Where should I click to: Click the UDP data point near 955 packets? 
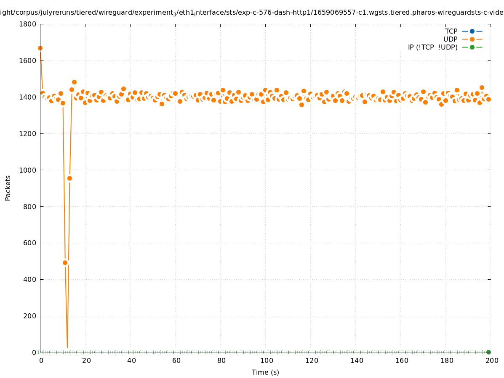[x=69, y=178]
